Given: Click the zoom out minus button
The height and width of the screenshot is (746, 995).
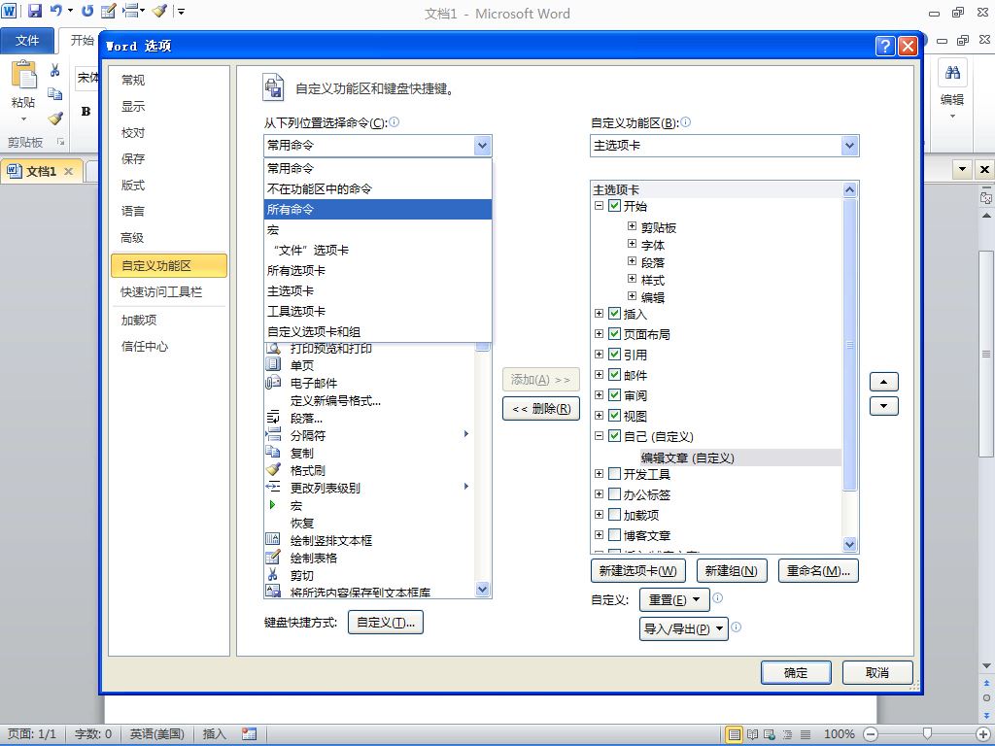Looking at the screenshot, I should [872, 734].
